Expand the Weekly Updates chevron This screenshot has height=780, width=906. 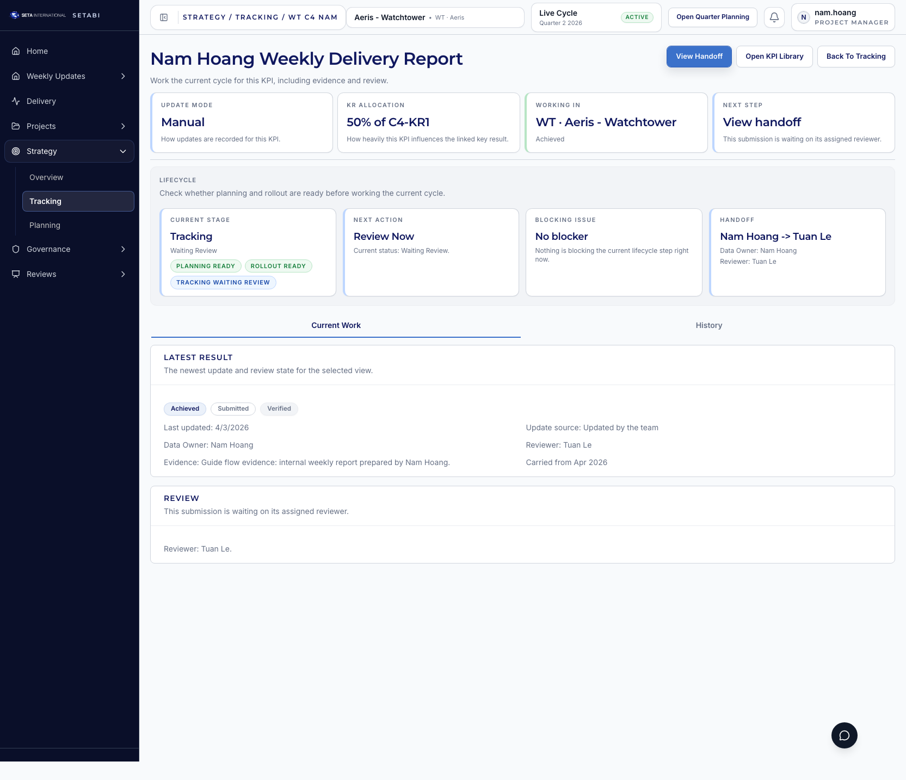(123, 76)
